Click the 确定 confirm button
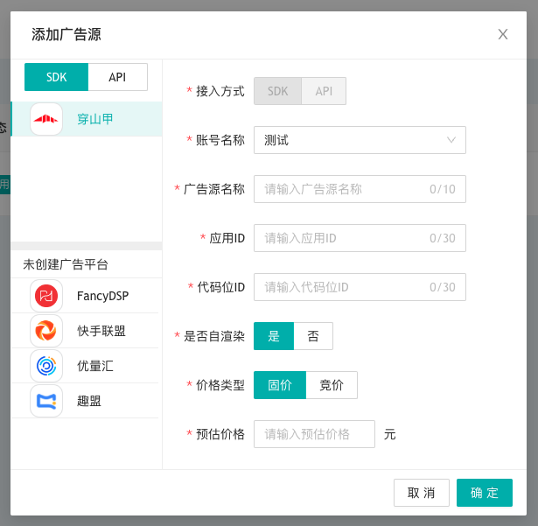 [x=485, y=493]
